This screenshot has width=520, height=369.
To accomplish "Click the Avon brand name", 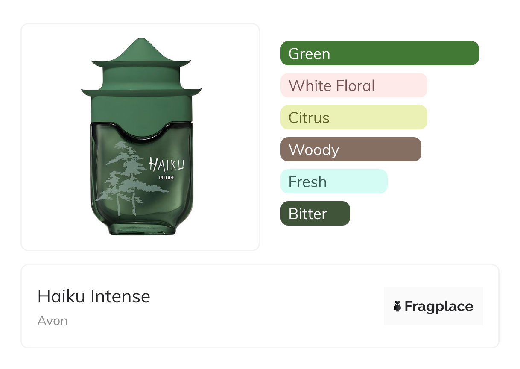I will 52,321.
